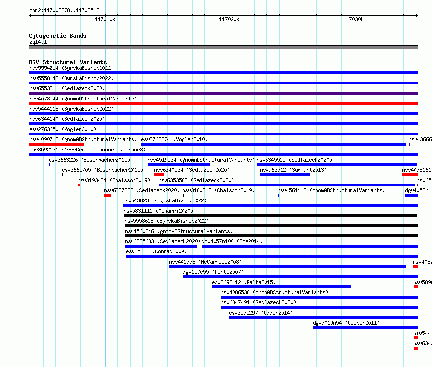Screen dimensions: 432x367
Task: Click nsv3180818 (Chaisson2019) label
Action: [x=218, y=190]
